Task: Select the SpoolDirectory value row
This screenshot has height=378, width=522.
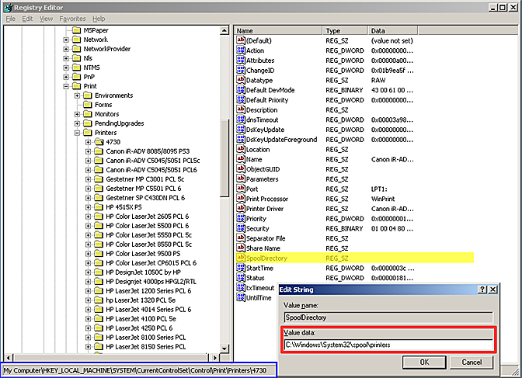Action: pyautogui.click(x=354, y=258)
